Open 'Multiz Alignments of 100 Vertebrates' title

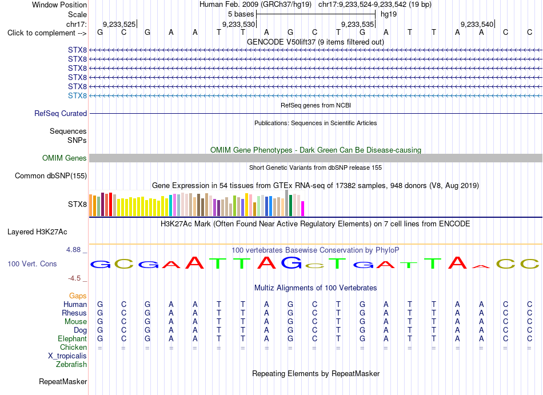click(x=316, y=288)
